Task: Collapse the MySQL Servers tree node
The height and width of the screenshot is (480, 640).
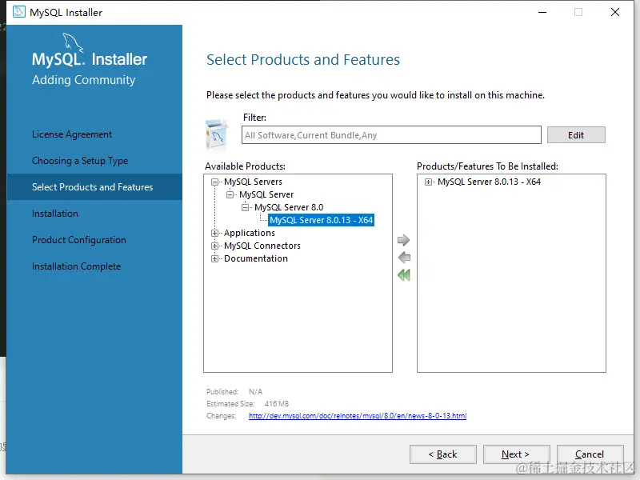Action: click(x=214, y=182)
